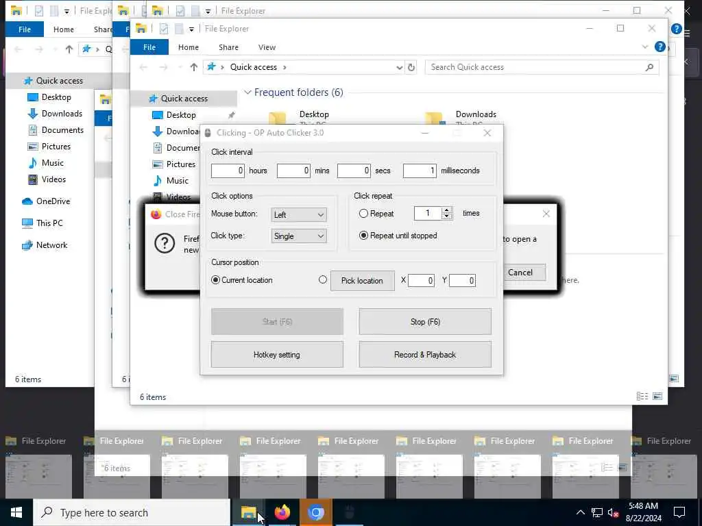Click Chrome taskbar icon

[x=315, y=512]
